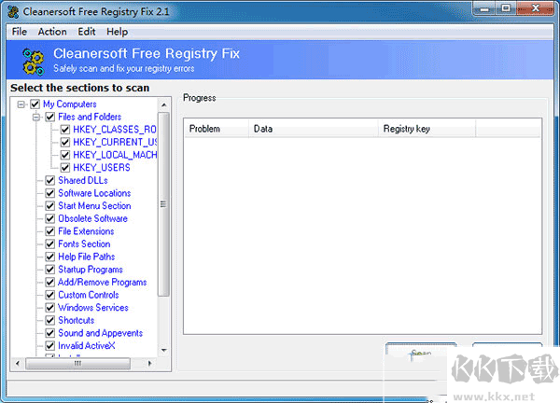Select the Shared DLLs label
This screenshot has height=403, width=560.
(83, 180)
